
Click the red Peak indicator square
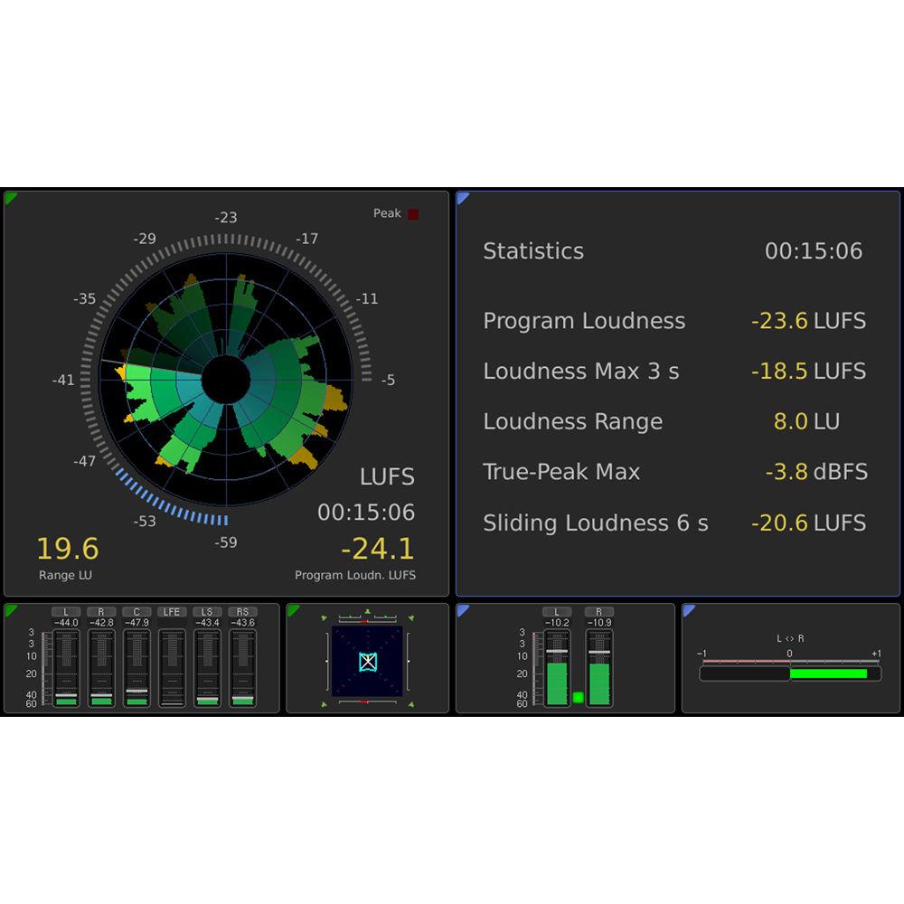click(413, 214)
